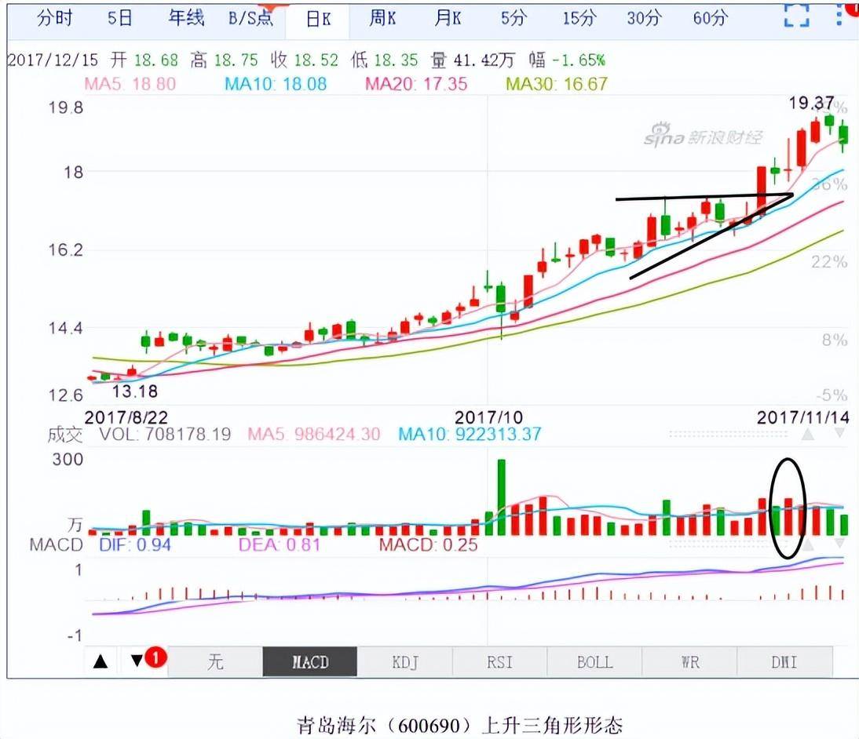The image size is (859, 739).
Task: Open the 15分 minute chart
Action: (x=579, y=19)
